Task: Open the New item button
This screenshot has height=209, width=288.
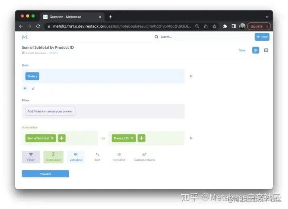Action: [x=262, y=37]
